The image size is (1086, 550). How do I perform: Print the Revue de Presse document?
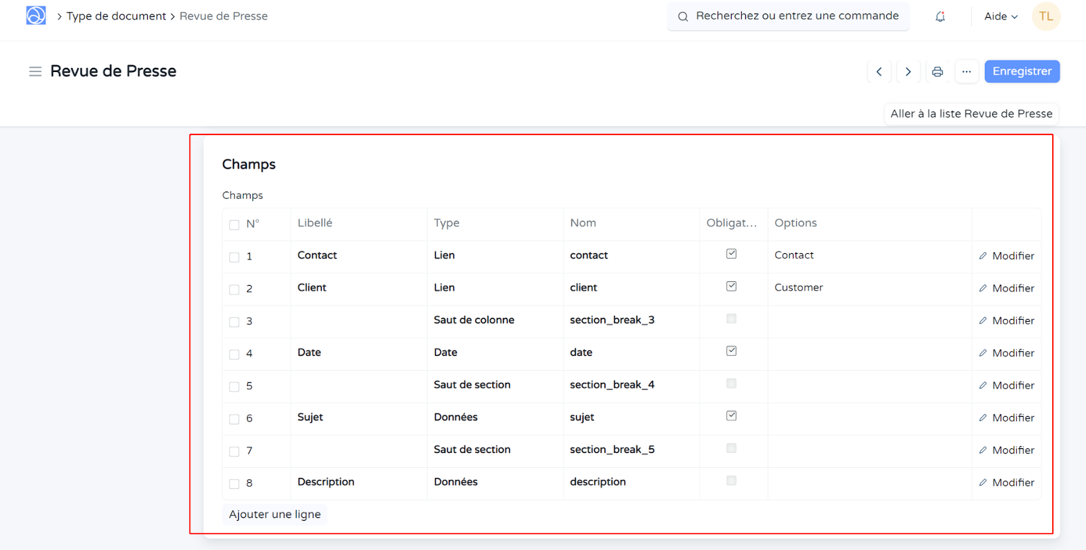pos(937,71)
